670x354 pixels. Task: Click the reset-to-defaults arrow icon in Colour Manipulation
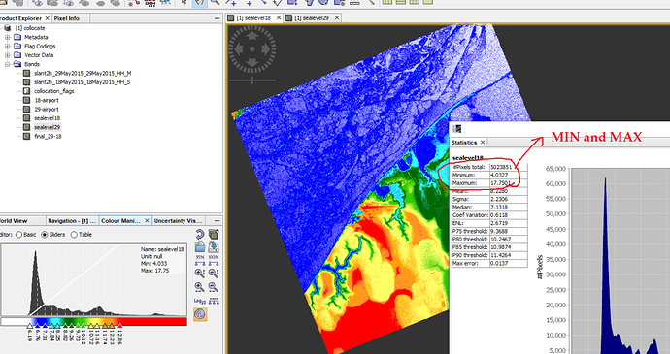[x=200, y=234]
